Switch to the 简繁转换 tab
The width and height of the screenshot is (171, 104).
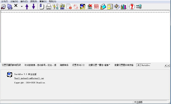pyautogui.click(x=64, y=65)
